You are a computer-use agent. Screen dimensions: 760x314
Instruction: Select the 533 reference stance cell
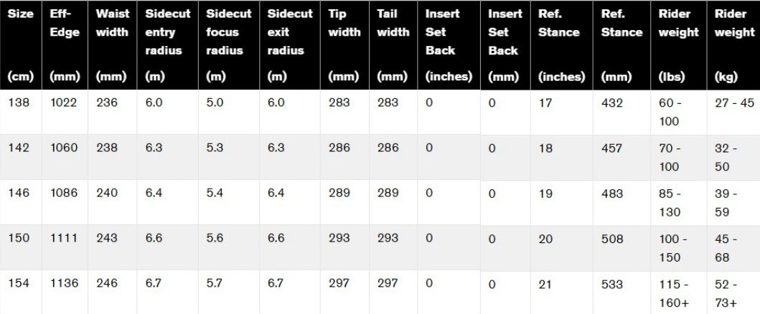612,284
